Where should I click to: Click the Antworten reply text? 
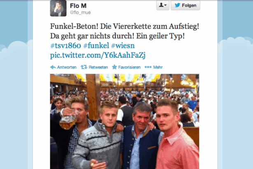coord(67,67)
